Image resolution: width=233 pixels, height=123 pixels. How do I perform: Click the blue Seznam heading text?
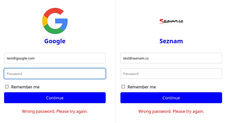171,41
